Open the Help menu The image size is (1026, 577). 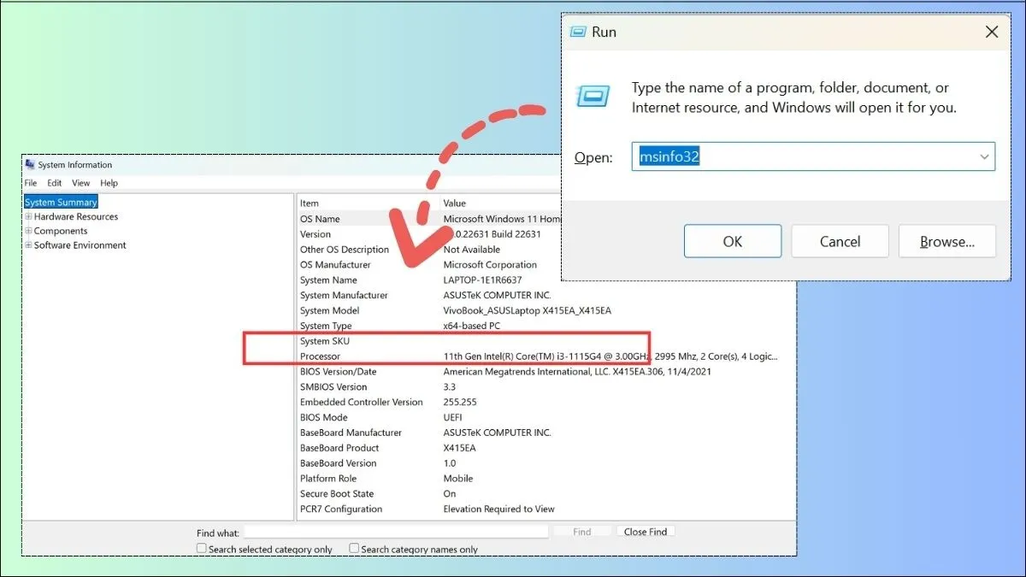(109, 183)
